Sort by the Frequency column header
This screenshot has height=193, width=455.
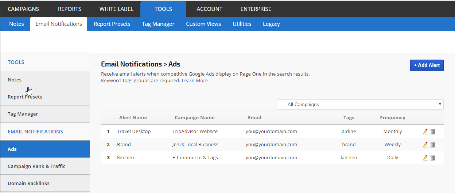coord(392,118)
